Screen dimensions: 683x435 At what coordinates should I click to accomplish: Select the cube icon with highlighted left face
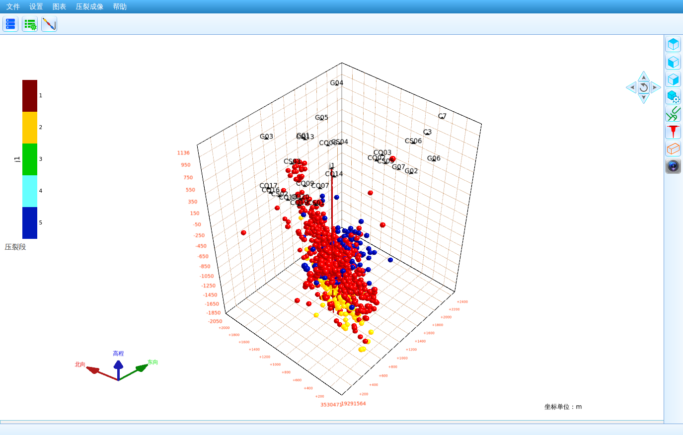pyautogui.click(x=673, y=62)
